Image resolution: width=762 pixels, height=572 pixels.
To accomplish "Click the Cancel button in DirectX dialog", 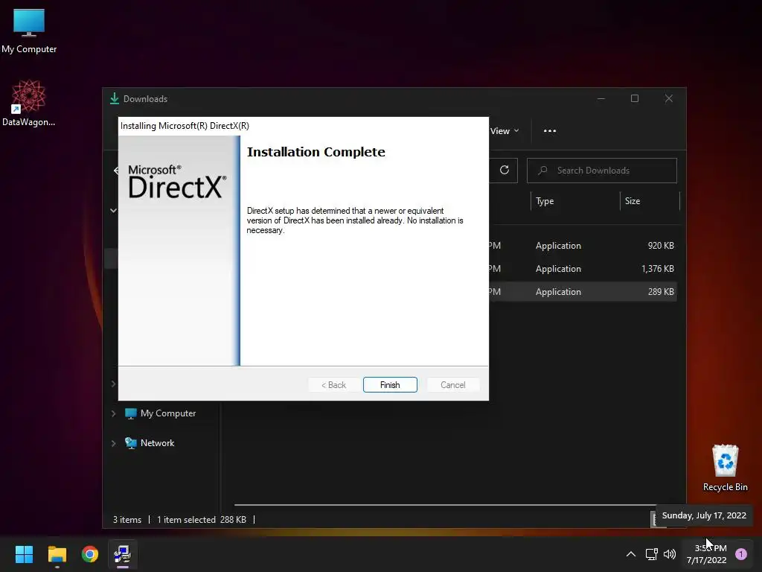I will tap(452, 385).
